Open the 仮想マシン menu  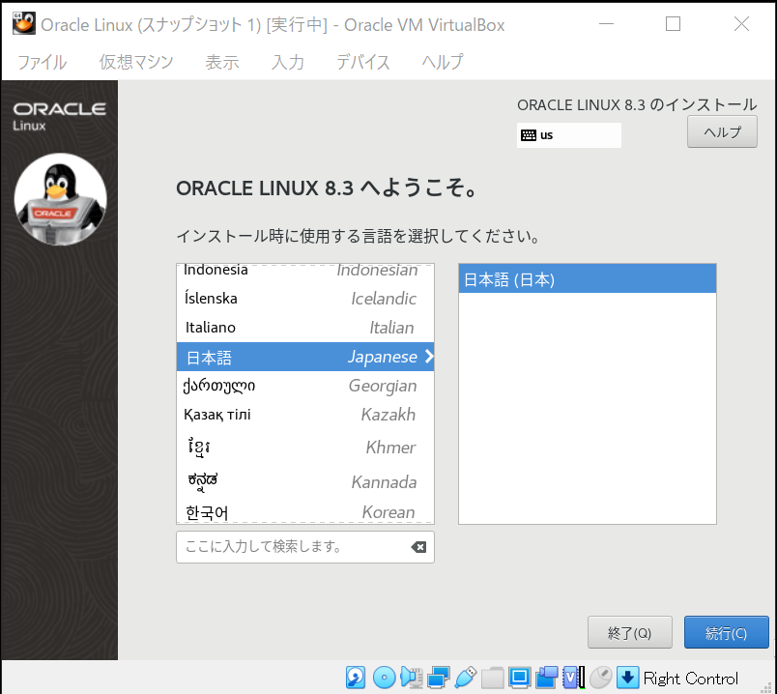pos(136,63)
